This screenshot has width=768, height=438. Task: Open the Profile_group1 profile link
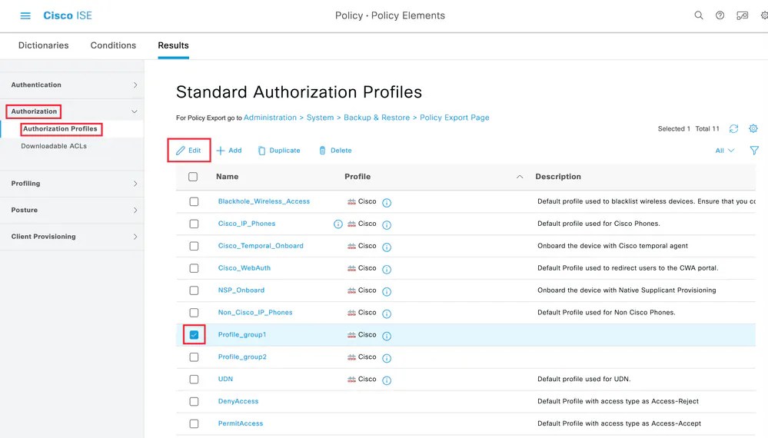[242, 335]
